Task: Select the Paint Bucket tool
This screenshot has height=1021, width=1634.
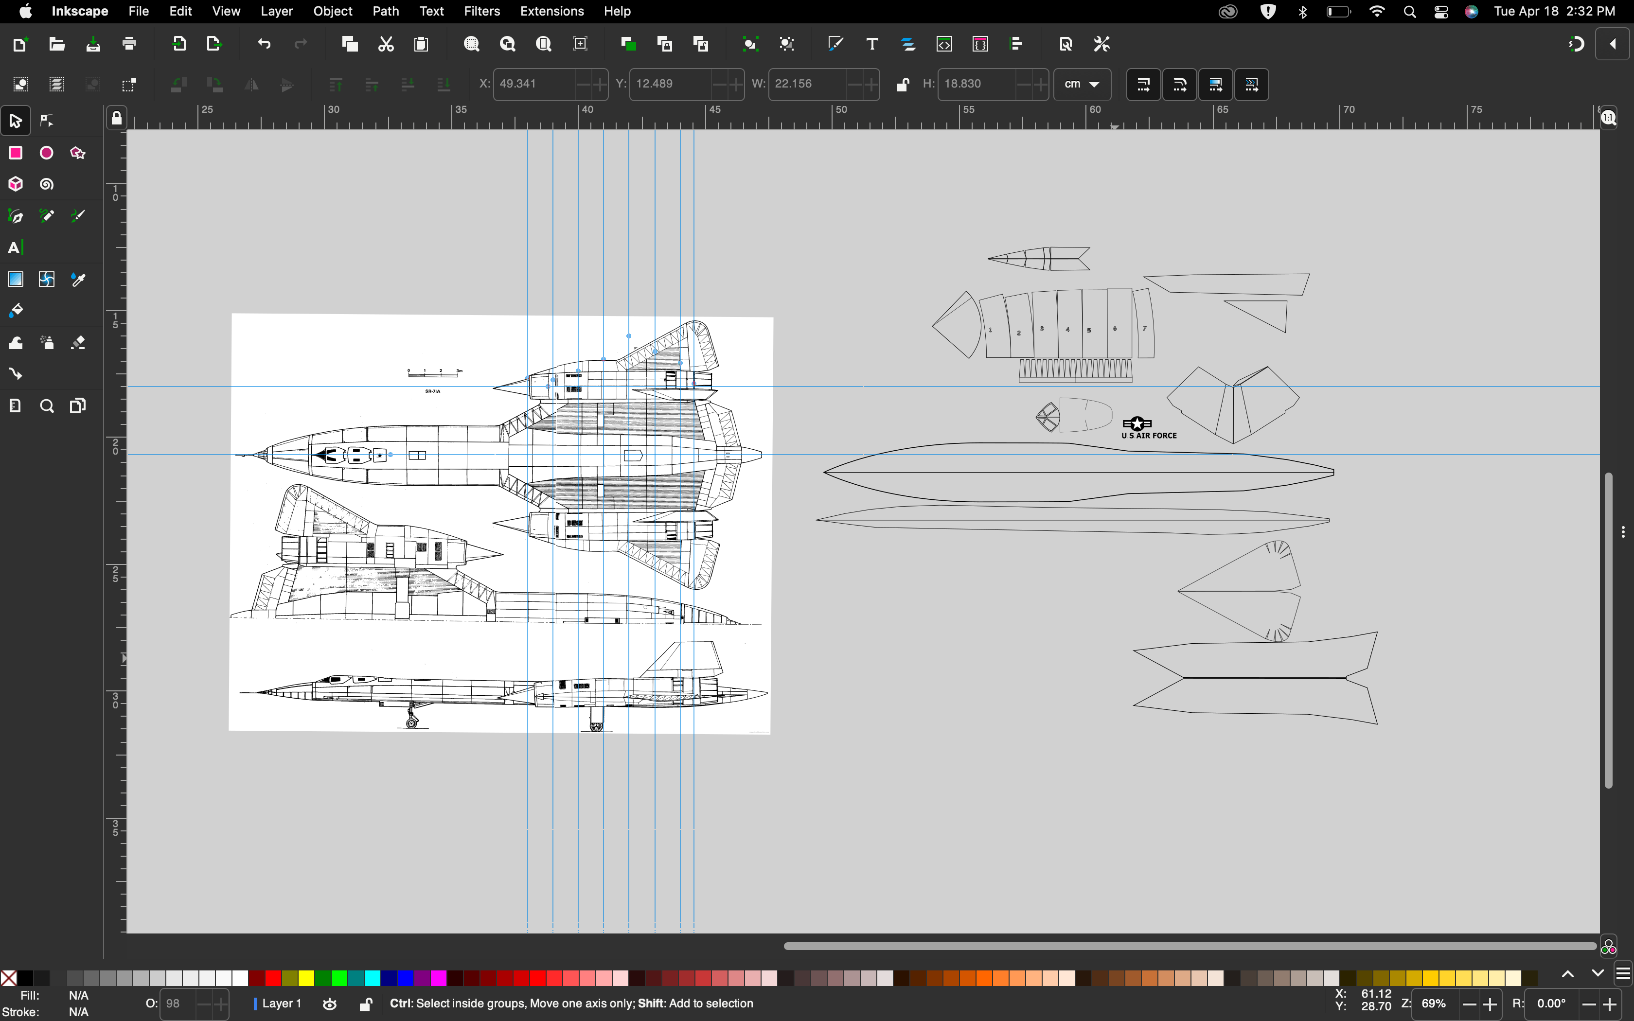Action: [x=16, y=311]
